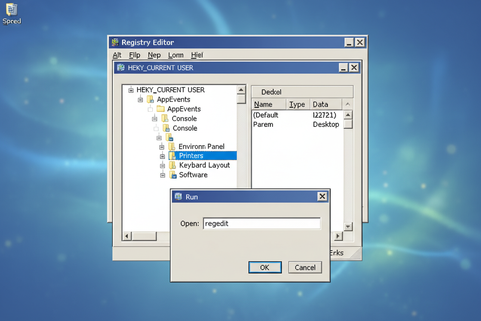481x321 pixels.
Task: Click the Open text field containing regedit
Action: [x=262, y=224]
